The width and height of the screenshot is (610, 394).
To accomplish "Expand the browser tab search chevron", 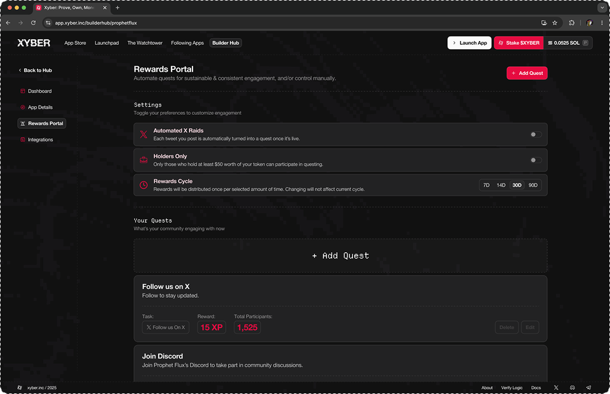I will pyautogui.click(x=601, y=8).
